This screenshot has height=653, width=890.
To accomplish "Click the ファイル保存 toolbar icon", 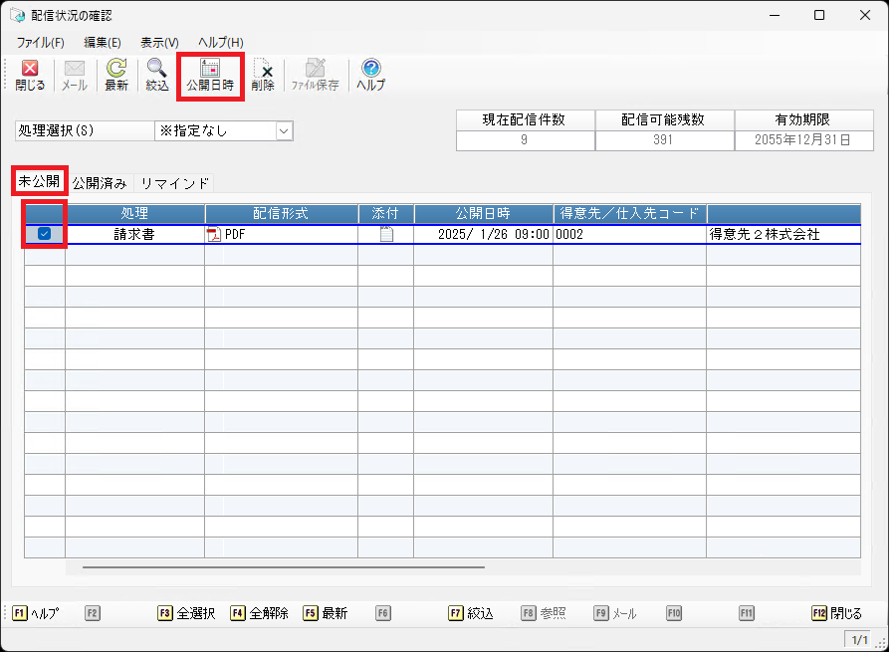I will (x=315, y=75).
